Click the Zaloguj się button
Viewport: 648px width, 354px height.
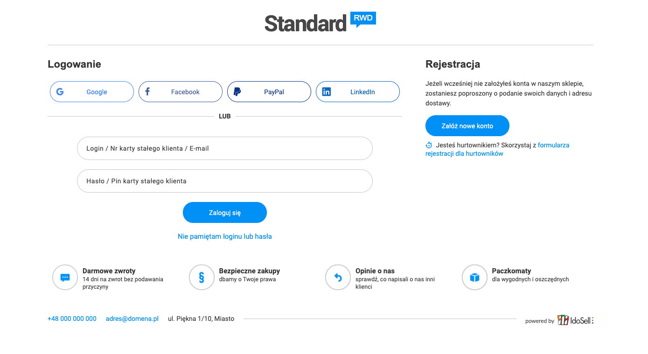pos(225,212)
